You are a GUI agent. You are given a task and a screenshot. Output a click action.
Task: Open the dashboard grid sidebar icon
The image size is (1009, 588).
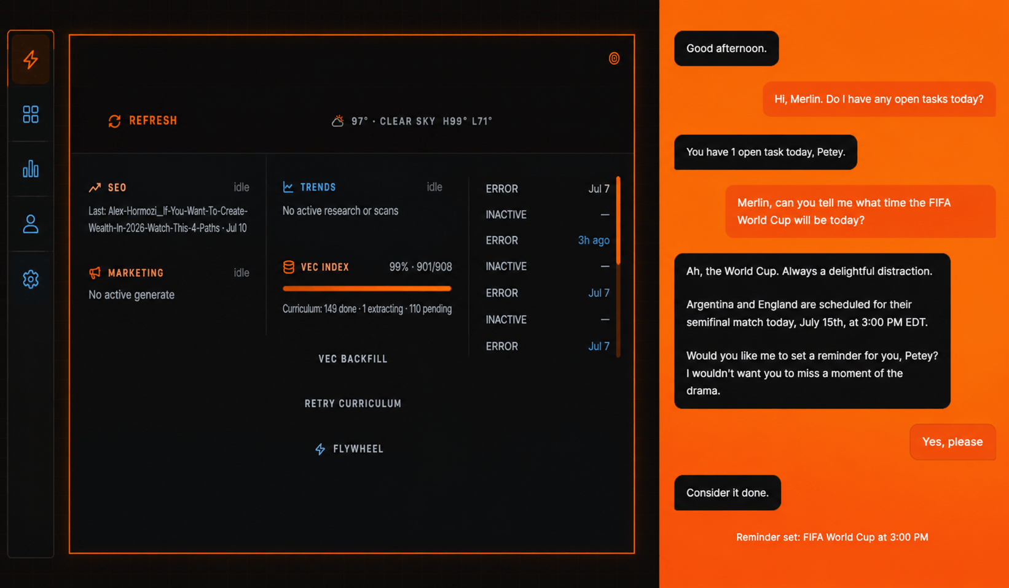(x=31, y=114)
